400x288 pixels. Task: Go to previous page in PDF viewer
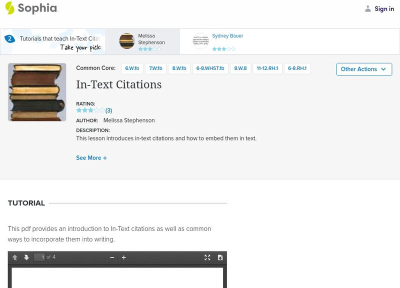15,257
